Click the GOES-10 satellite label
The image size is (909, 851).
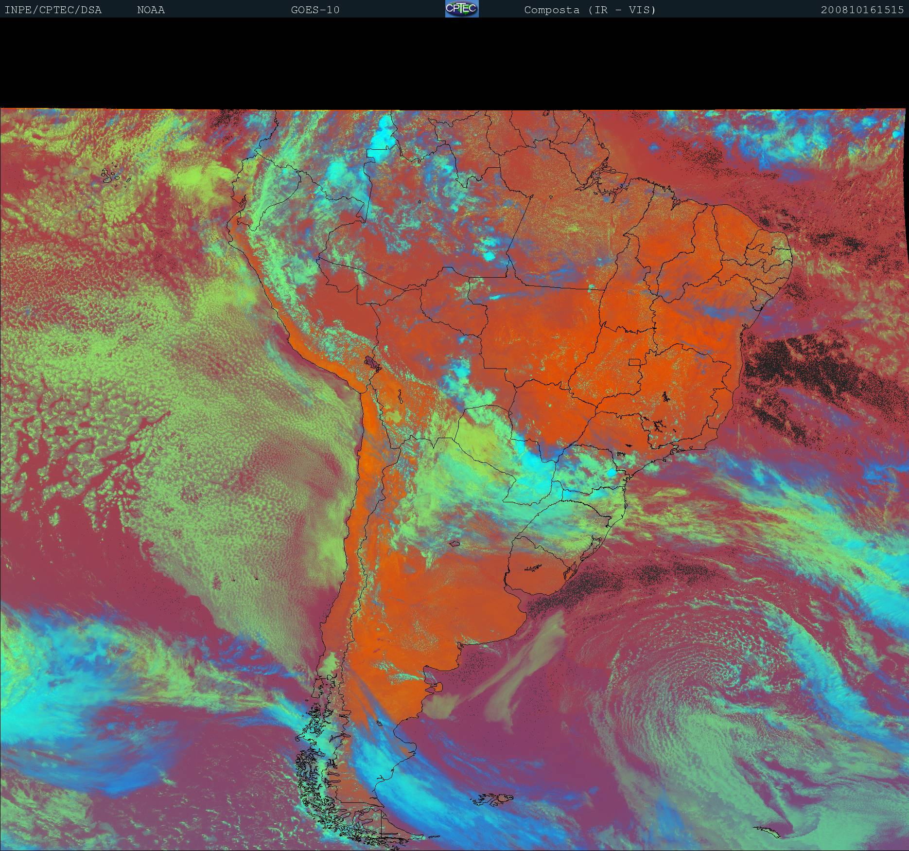pyautogui.click(x=315, y=10)
